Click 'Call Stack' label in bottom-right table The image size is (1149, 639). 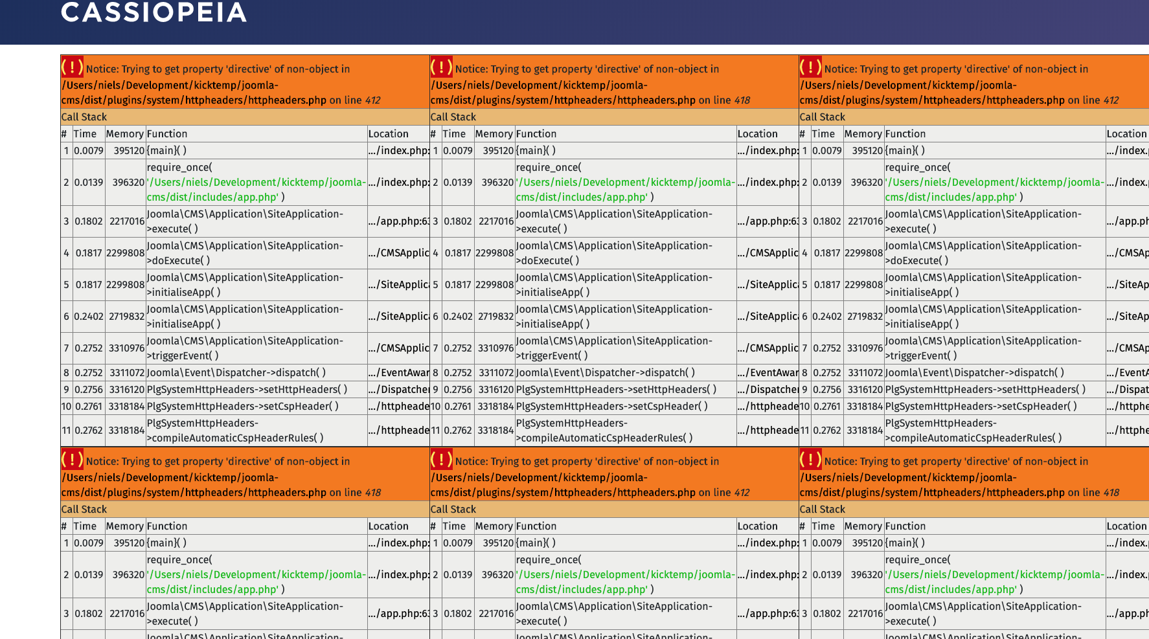click(823, 510)
